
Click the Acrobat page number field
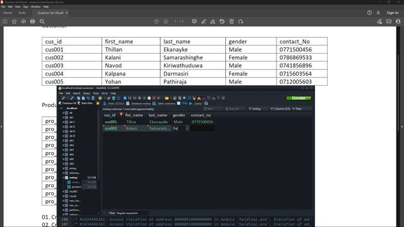click(175, 21)
